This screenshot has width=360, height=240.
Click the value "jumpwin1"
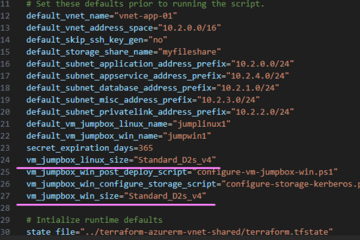187,136
